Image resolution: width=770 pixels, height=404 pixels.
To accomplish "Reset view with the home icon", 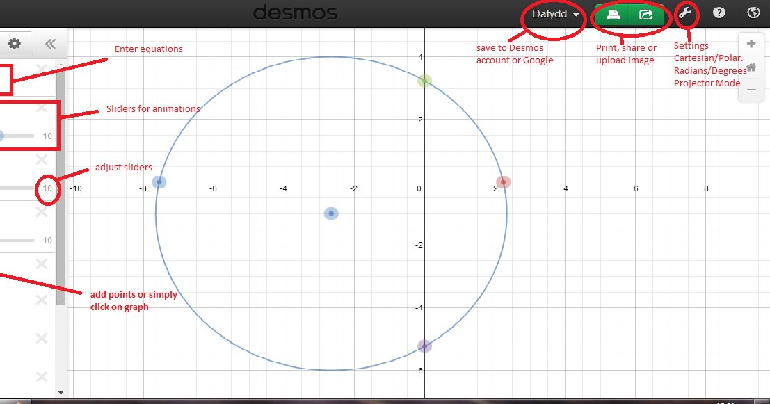I will tap(751, 67).
